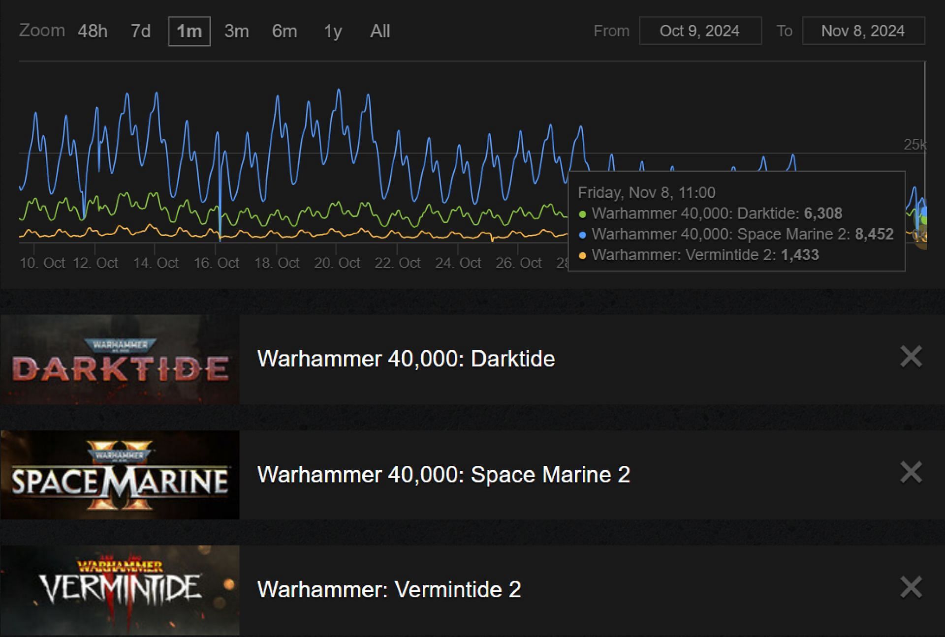The height and width of the screenshot is (637, 945).
Task: Click the Darktide 6,308 tooltip entry
Action: pos(711,213)
